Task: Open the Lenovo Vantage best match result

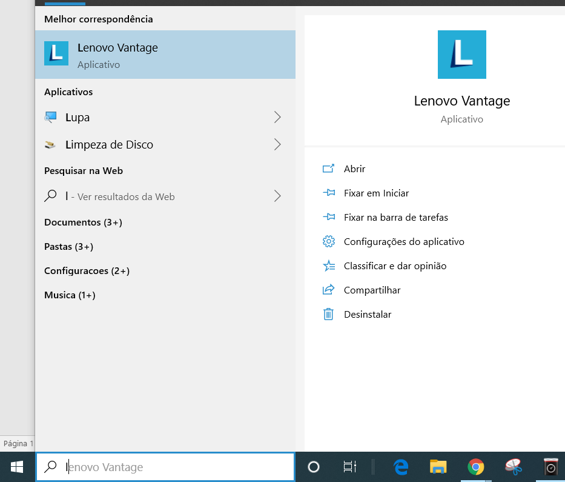Action: coord(165,55)
